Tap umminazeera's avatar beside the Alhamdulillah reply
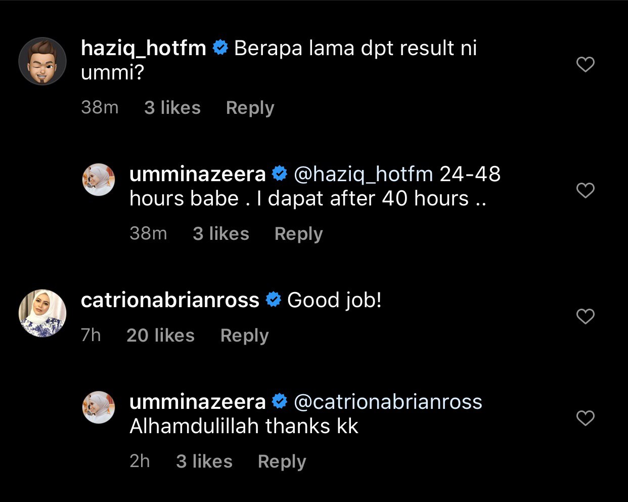628x502 pixels. point(99,407)
